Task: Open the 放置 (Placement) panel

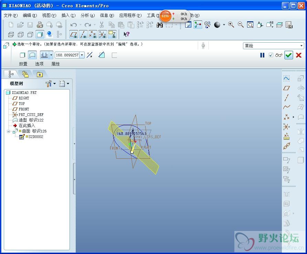Action: tap(23, 64)
